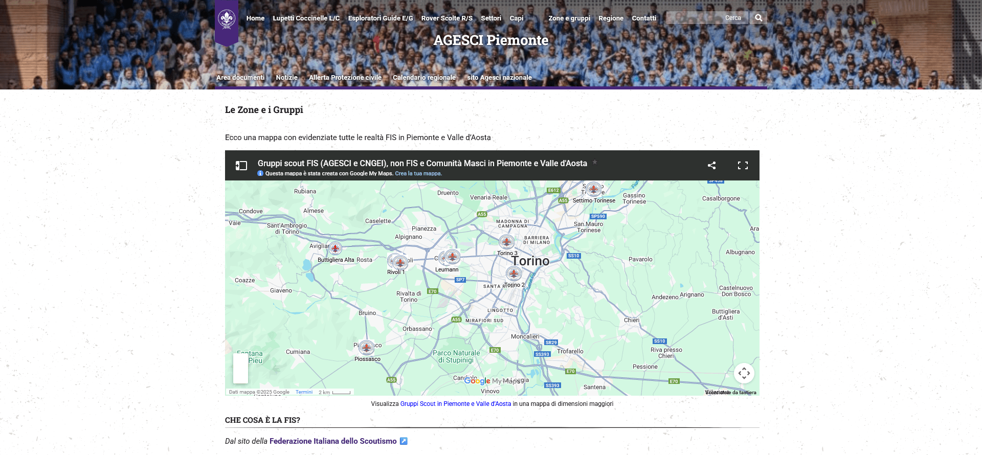Open the map in fullscreen view
The height and width of the screenshot is (455, 982).
point(743,165)
